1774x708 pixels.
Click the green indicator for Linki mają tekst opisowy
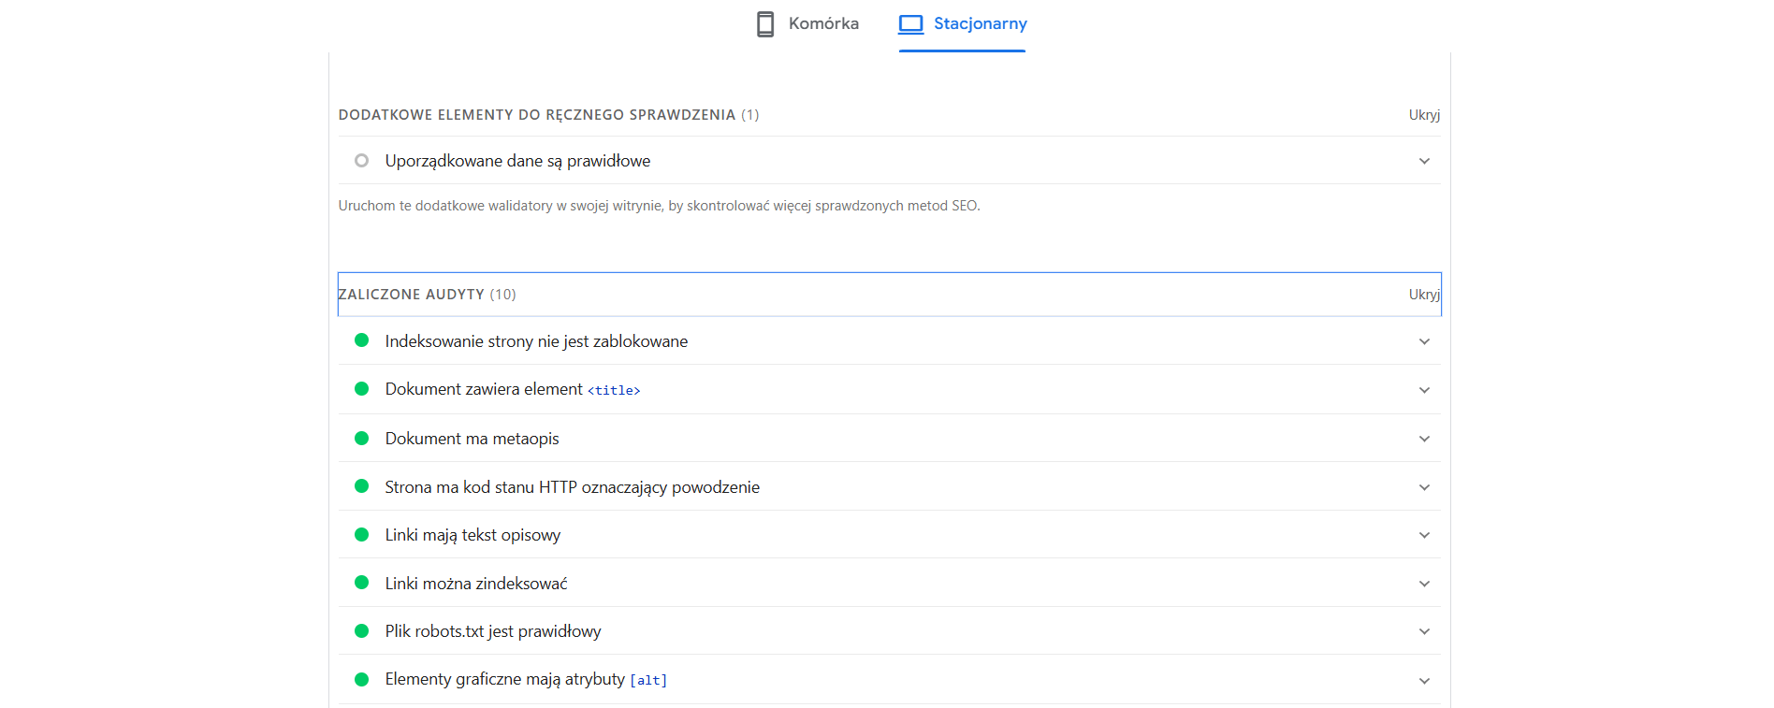(x=362, y=534)
